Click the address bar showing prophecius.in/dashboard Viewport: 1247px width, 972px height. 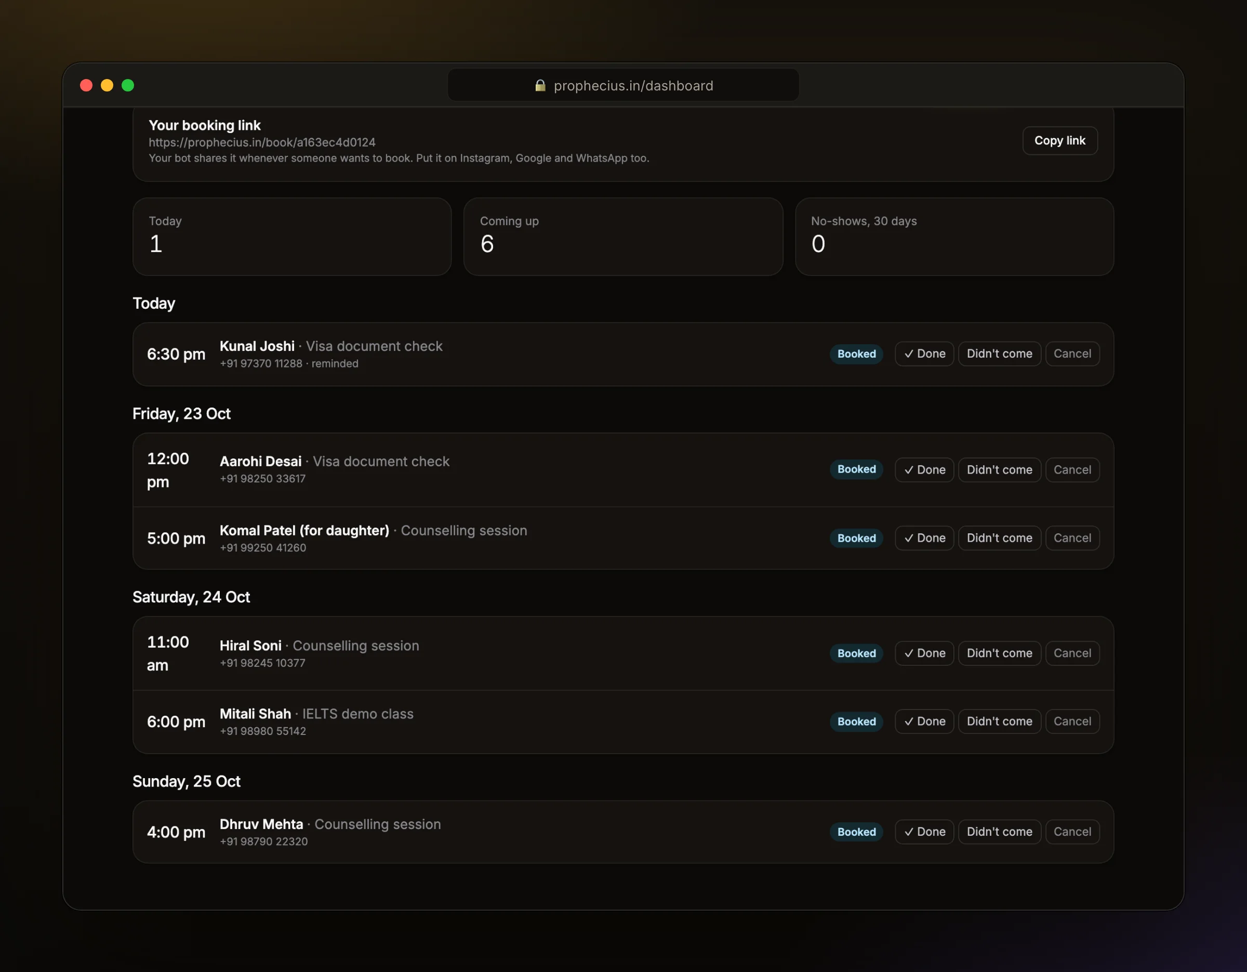pyautogui.click(x=623, y=85)
